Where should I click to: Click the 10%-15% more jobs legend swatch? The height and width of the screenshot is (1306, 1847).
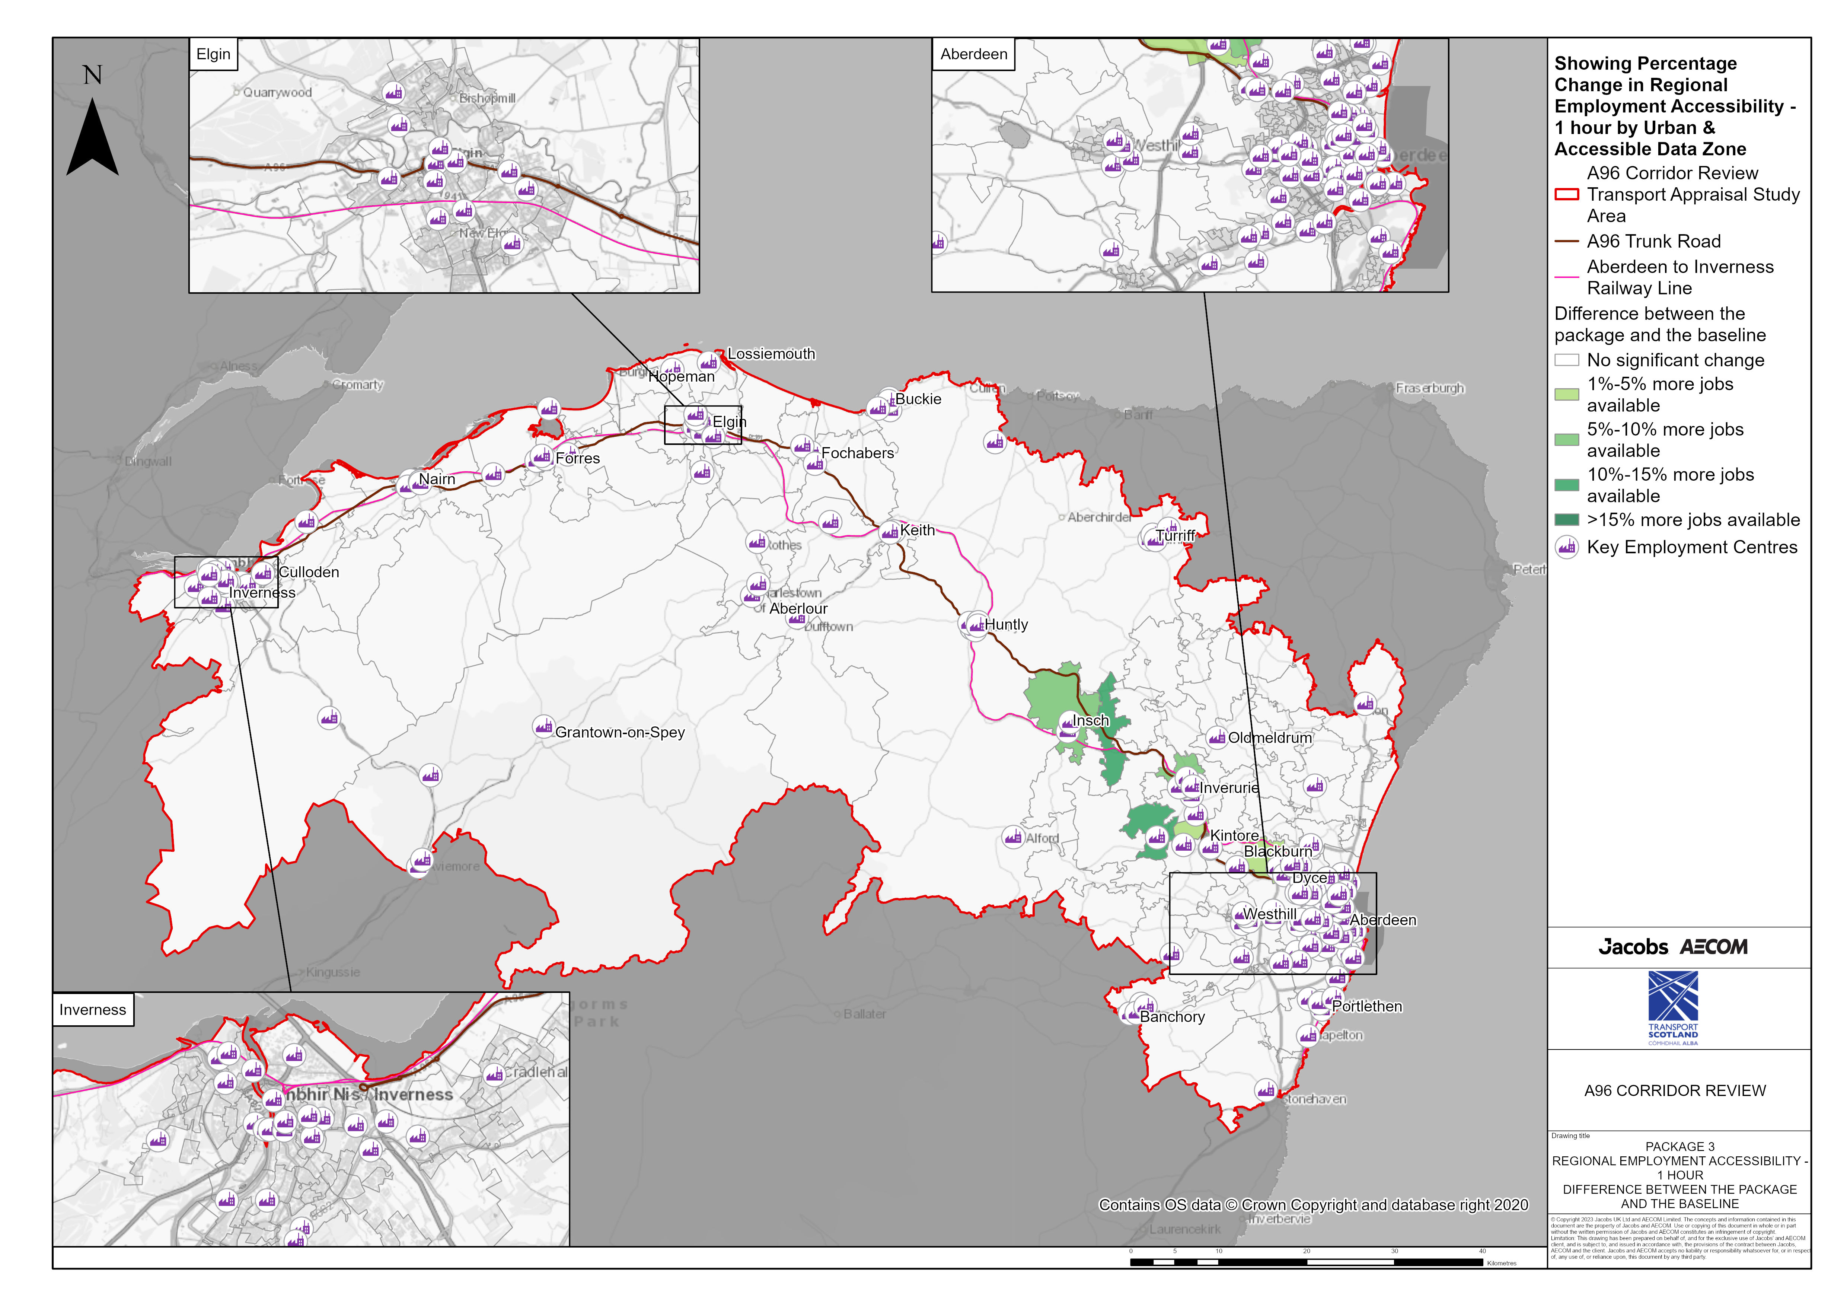click(1566, 484)
